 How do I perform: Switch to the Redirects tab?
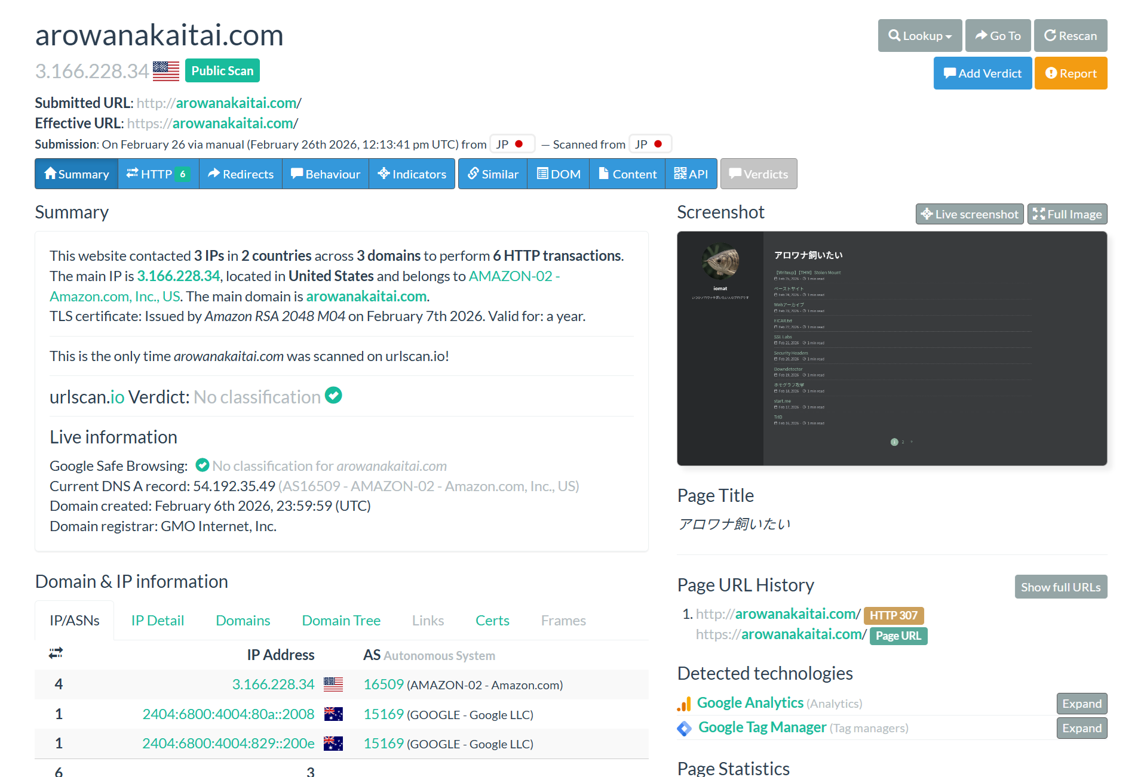pyautogui.click(x=240, y=174)
